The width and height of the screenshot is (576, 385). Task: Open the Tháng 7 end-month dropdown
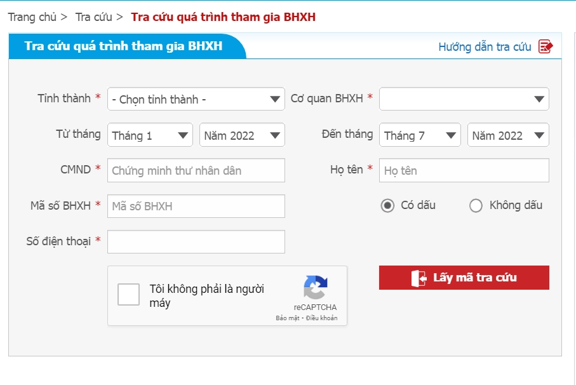[419, 135]
